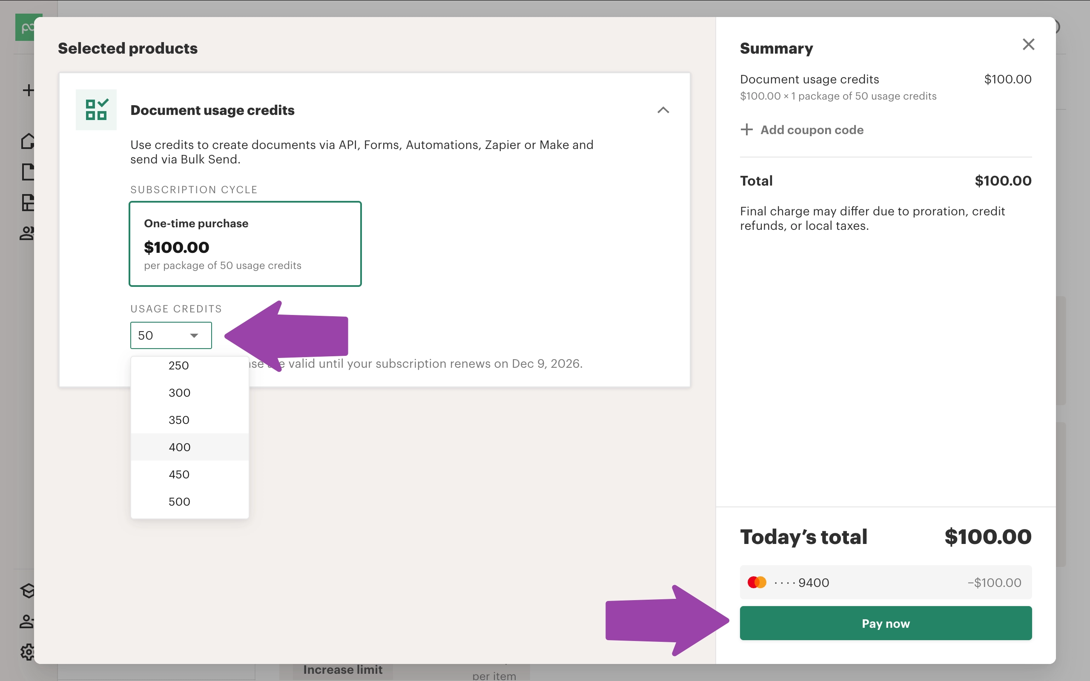This screenshot has height=681, width=1090.
Task: Open Documents icon in left sidebar
Action: point(28,172)
